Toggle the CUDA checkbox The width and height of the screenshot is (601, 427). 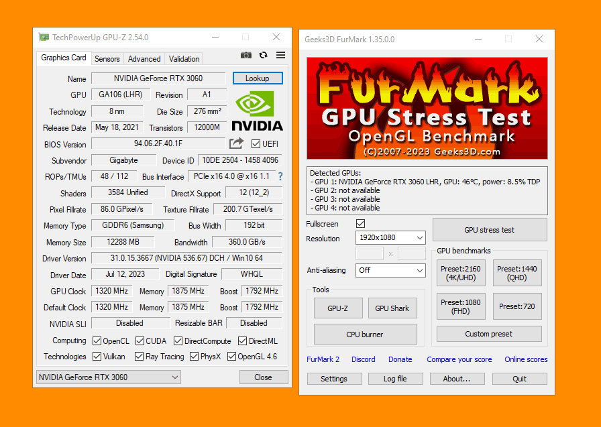[x=140, y=341]
